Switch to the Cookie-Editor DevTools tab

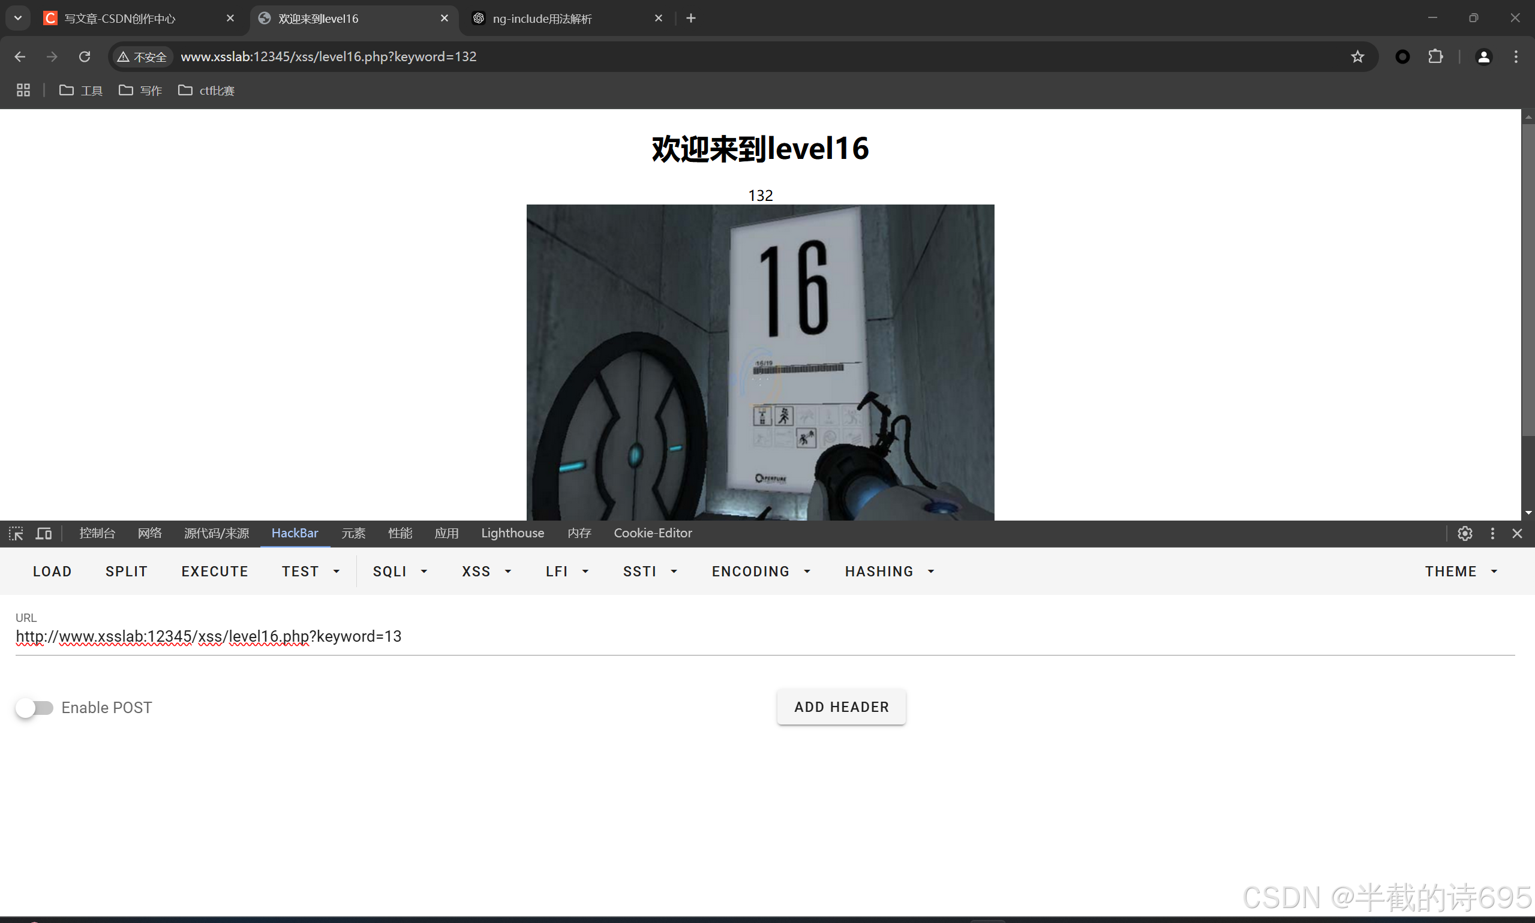click(x=653, y=533)
